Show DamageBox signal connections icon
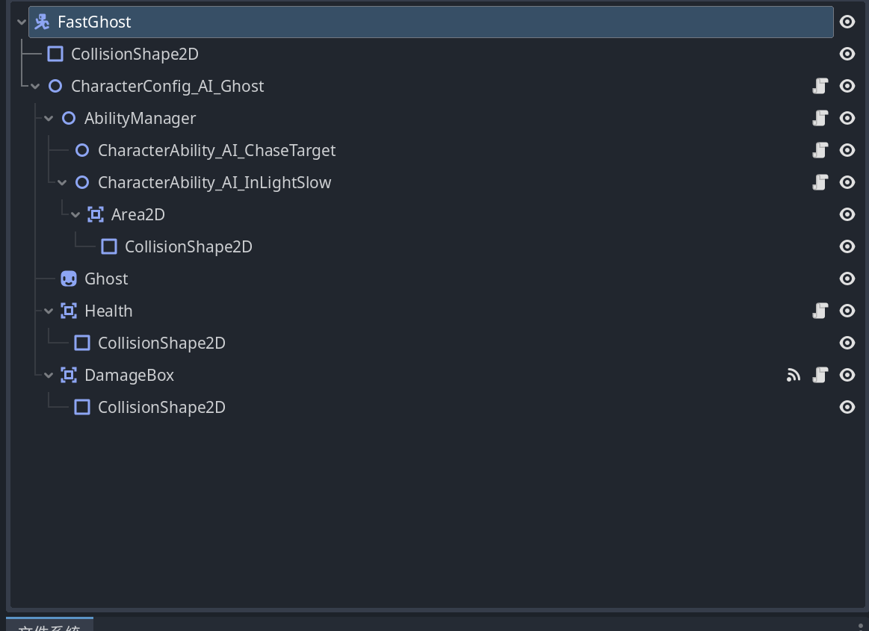Screen dimensions: 869x631 tap(794, 375)
